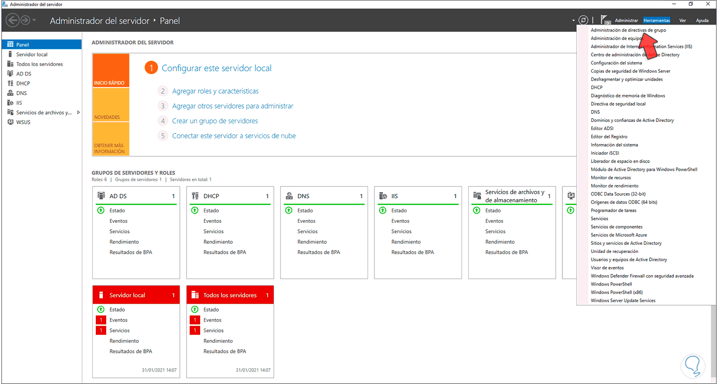This screenshot has height=384, width=718.
Task: Click Servicios under the DHCP tile
Action: click(x=213, y=231)
